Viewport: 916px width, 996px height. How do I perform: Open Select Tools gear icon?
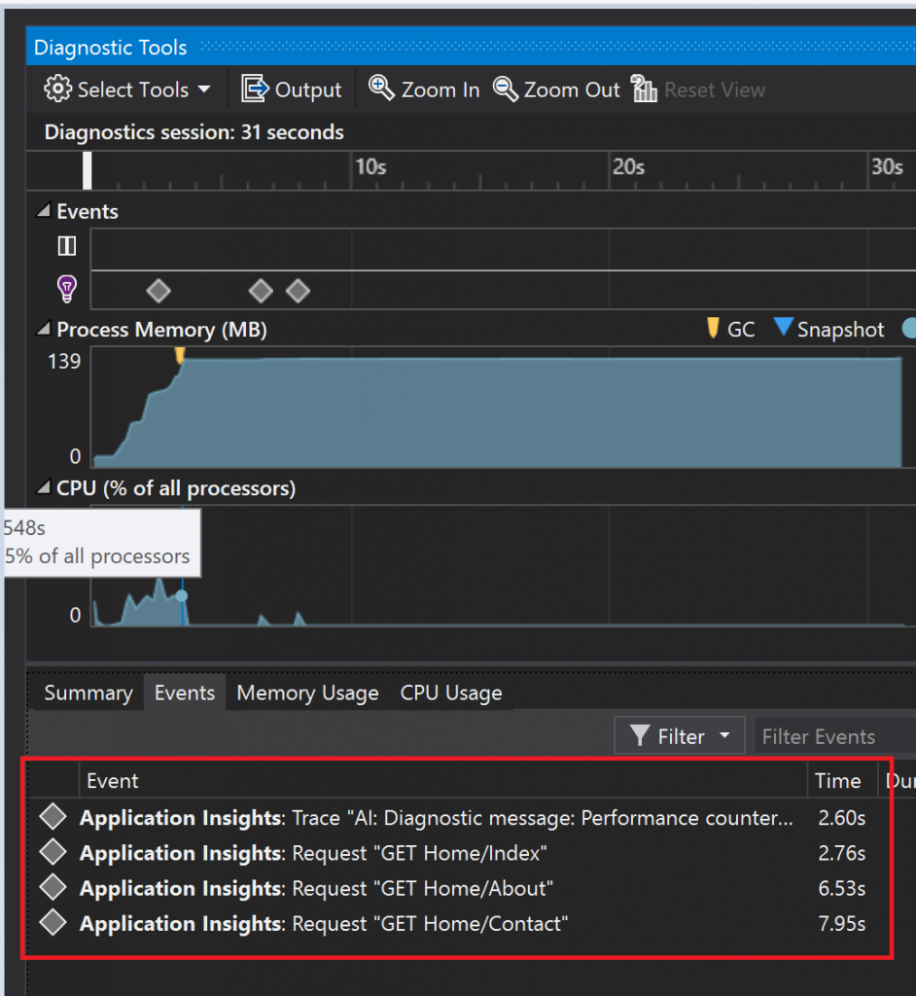tap(57, 89)
